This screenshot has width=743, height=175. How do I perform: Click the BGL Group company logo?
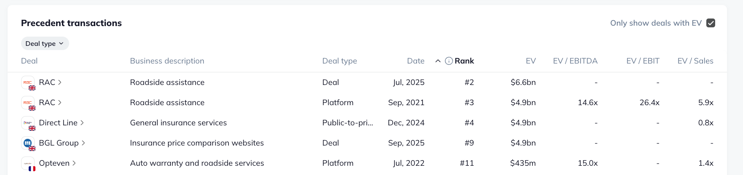[28, 143]
